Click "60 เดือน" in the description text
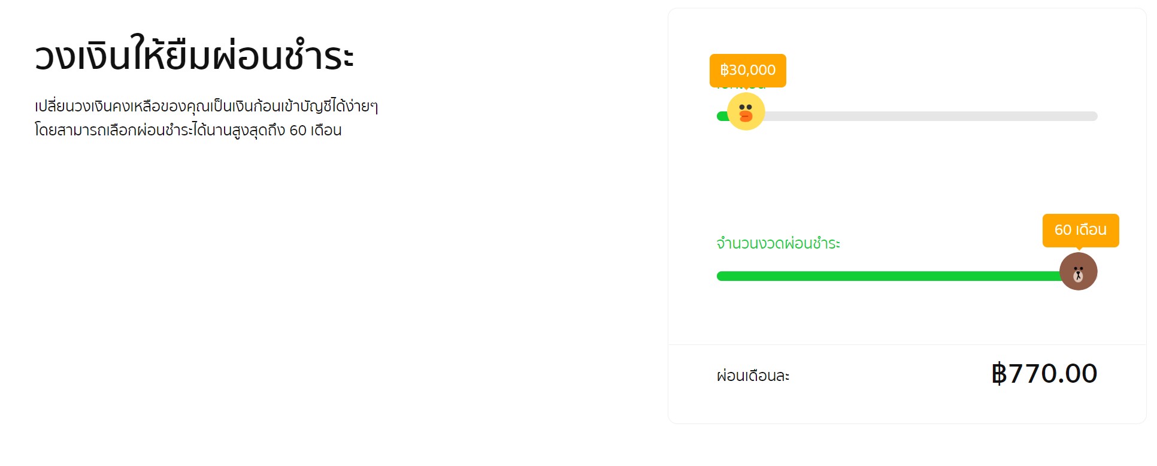Viewport: 1157px width, 466px height. [x=315, y=130]
